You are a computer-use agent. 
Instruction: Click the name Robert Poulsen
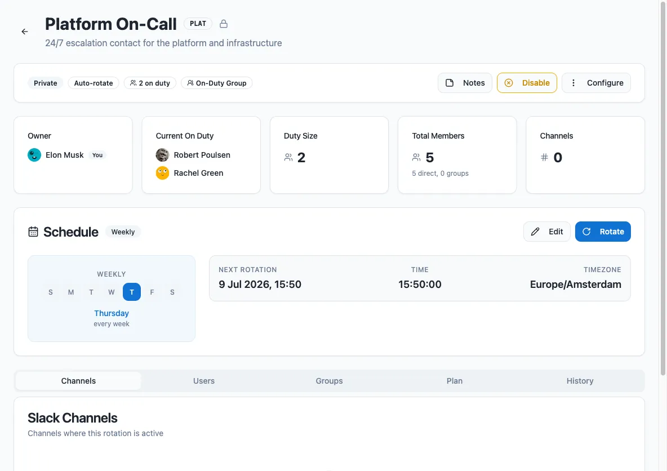tap(202, 155)
